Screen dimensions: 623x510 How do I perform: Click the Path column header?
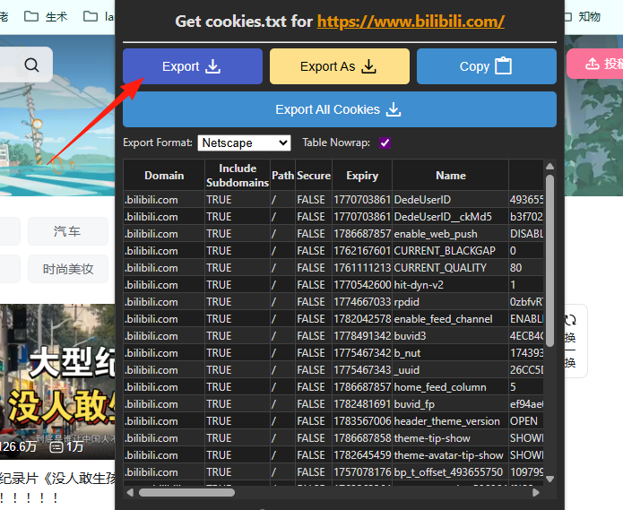[x=283, y=175]
